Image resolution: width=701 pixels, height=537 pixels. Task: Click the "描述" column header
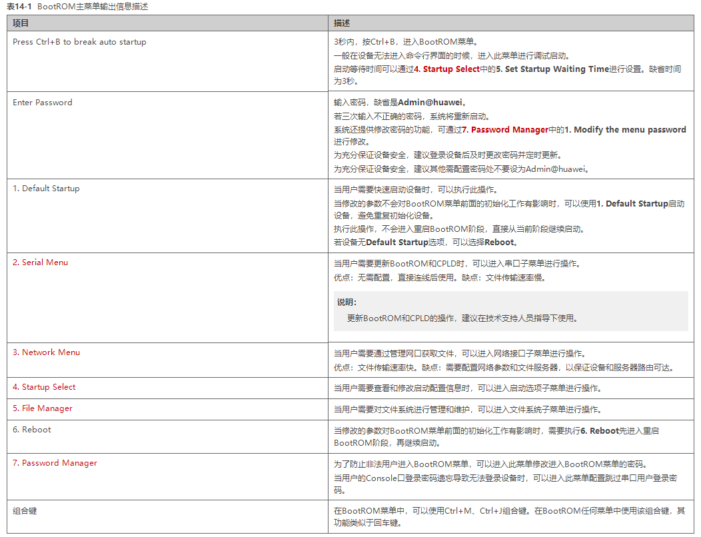coord(342,23)
